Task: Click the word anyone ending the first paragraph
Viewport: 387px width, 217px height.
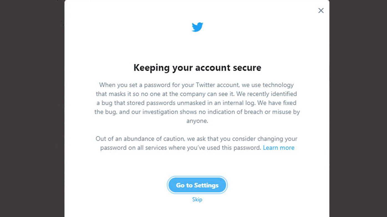Action: pyautogui.click(x=197, y=121)
